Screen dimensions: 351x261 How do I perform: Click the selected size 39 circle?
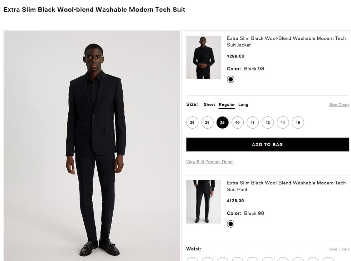tap(222, 122)
